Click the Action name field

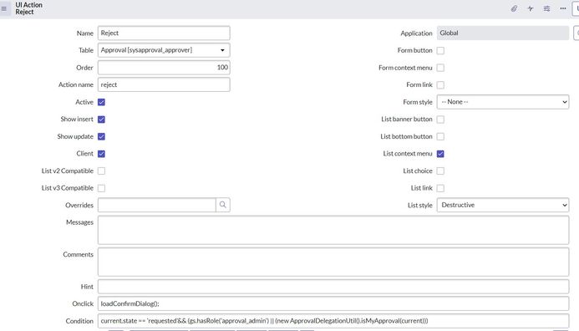click(x=164, y=84)
